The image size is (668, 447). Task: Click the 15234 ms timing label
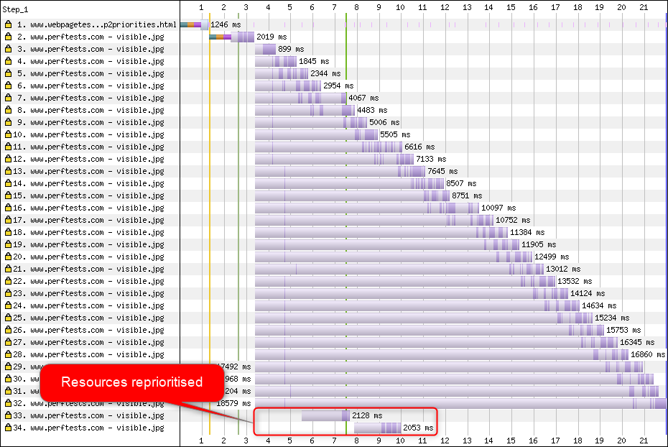click(x=612, y=318)
